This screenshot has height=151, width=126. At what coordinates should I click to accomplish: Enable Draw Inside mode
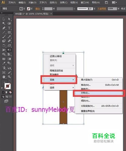point(10,97)
